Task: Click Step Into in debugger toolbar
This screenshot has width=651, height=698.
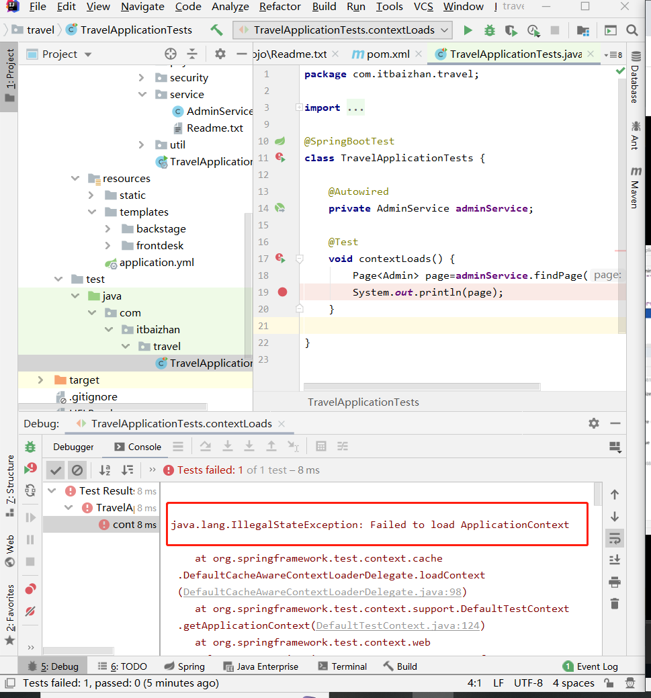Action: coord(228,446)
